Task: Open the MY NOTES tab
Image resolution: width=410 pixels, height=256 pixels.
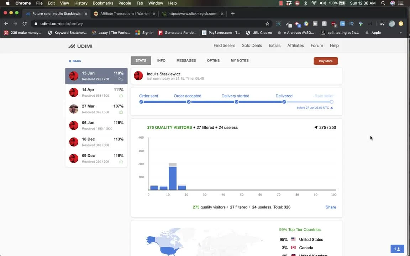Action: click(240, 60)
